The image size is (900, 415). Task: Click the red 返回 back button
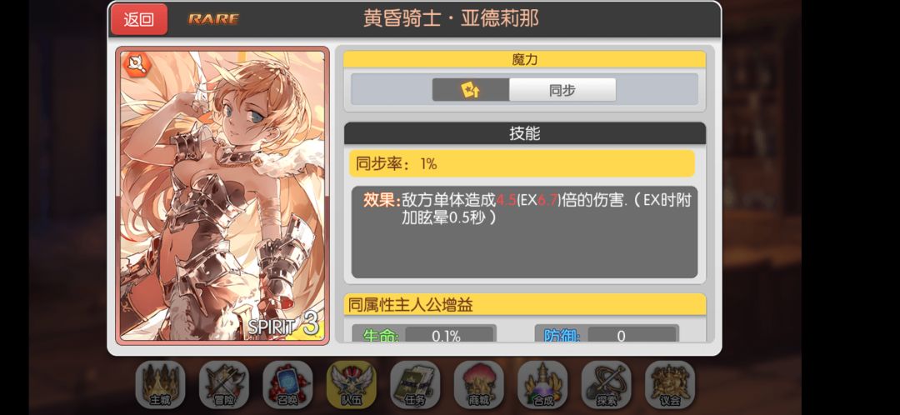(x=139, y=19)
